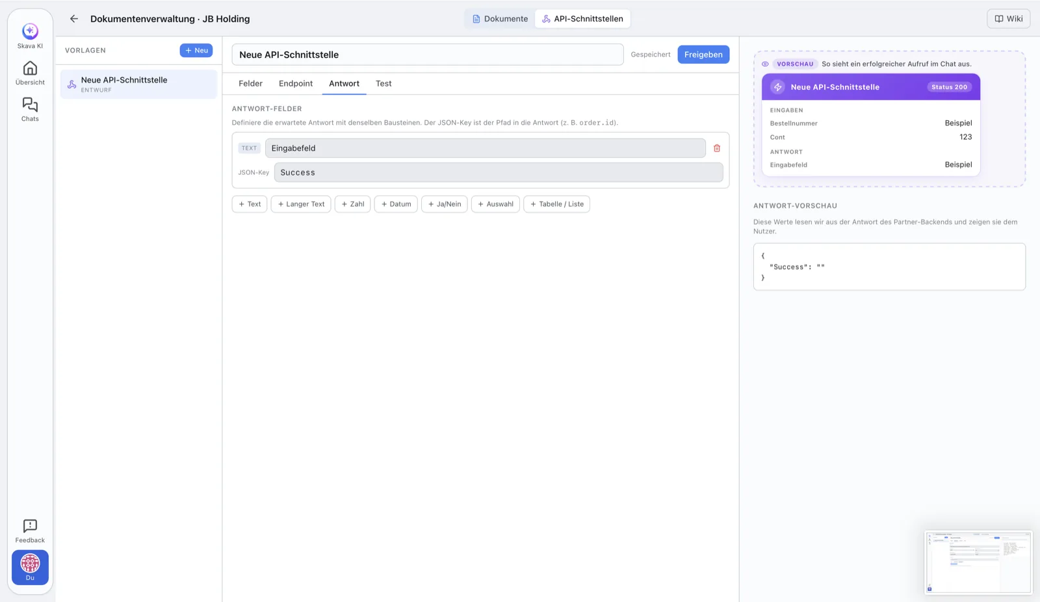The image size is (1040, 602).
Task: Add an Auswahl field
Action: tap(495, 204)
